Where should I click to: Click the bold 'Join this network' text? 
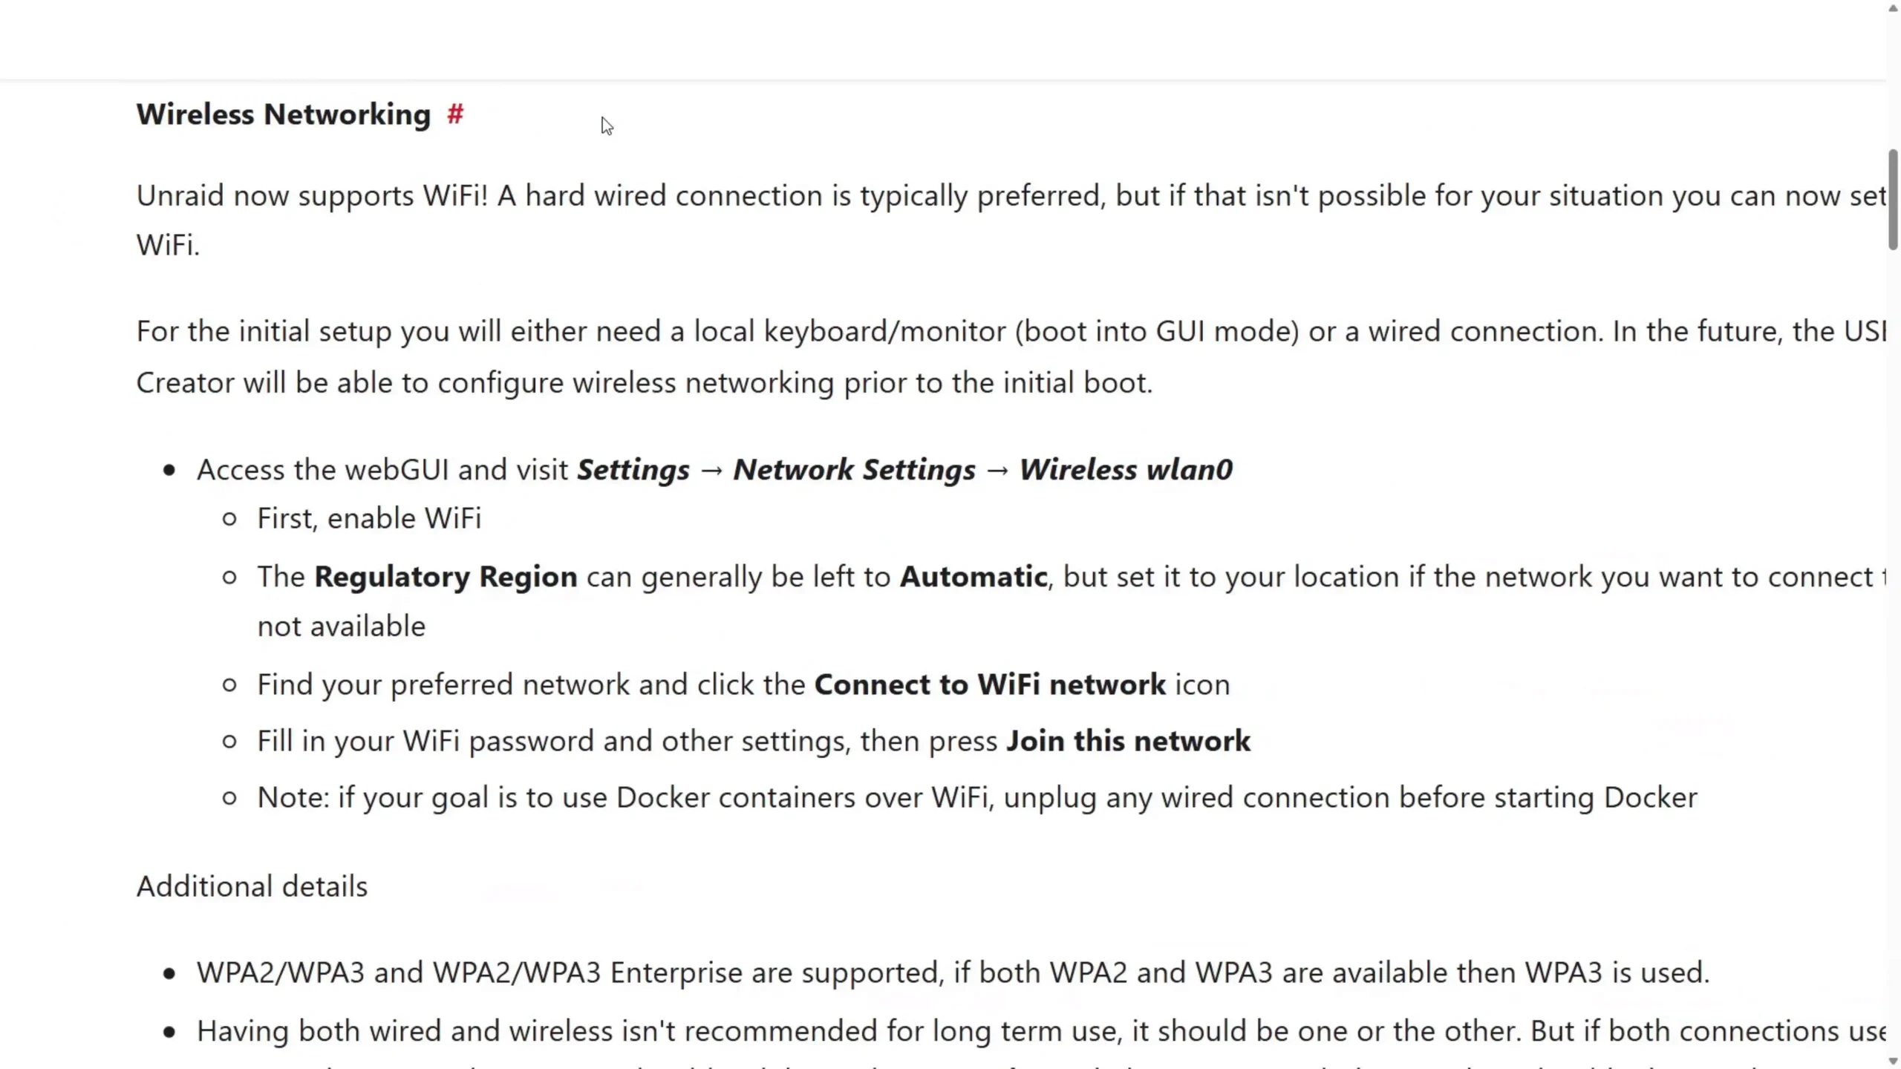tap(1128, 741)
